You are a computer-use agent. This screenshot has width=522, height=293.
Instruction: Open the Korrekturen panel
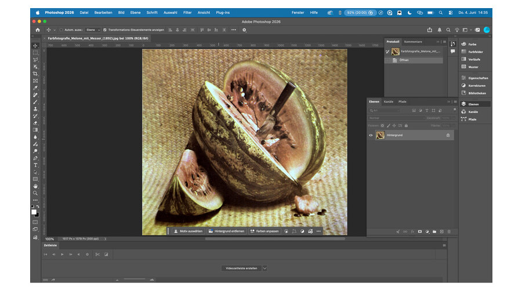click(x=473, y=86)
